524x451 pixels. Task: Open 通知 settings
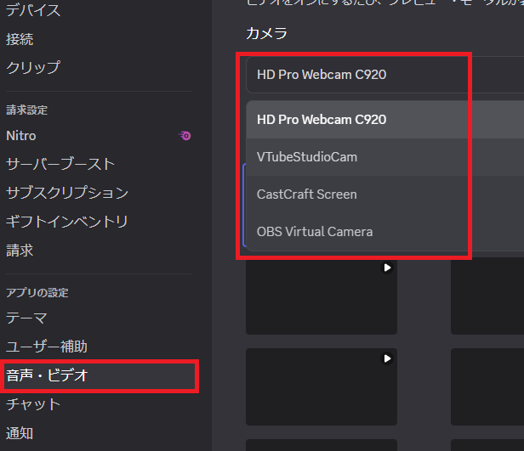point(20,433)
